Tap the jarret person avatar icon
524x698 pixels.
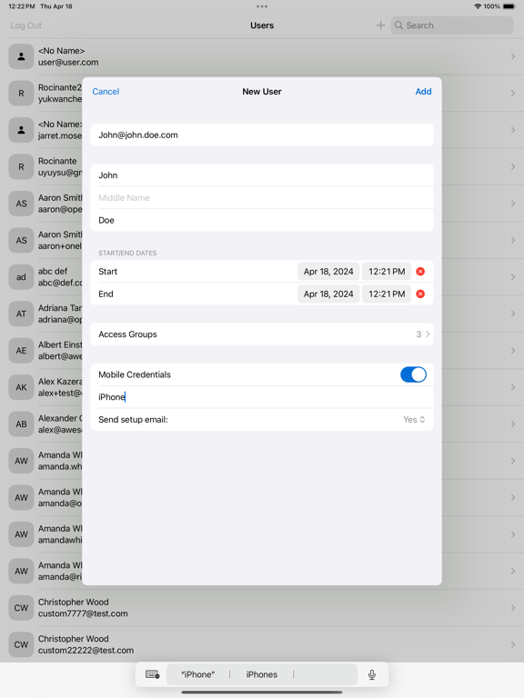point(21,130)
